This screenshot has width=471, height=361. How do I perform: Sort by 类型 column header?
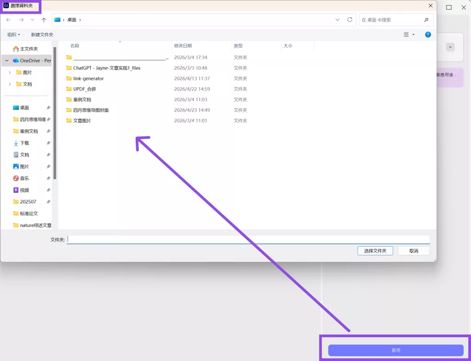pyautogui.click(x=238, y=45)
